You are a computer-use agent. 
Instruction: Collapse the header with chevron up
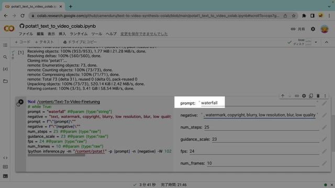pos(327,42)
